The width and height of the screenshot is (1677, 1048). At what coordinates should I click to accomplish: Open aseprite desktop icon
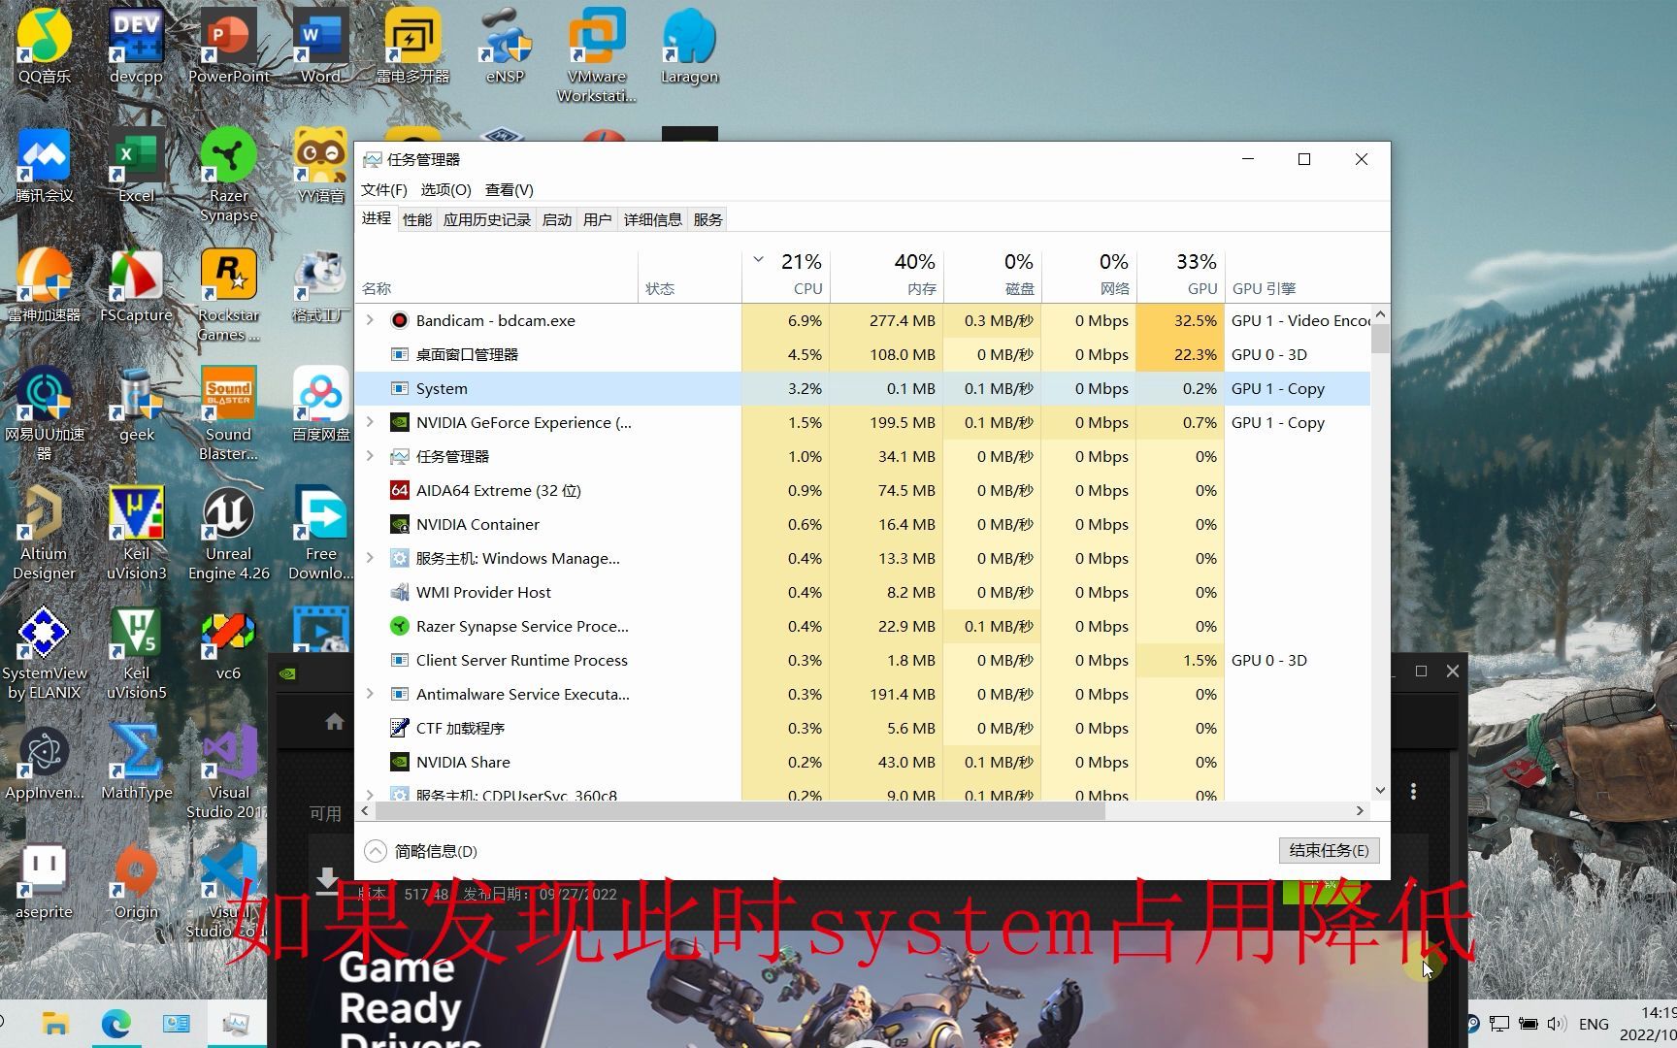coord(44,881)
